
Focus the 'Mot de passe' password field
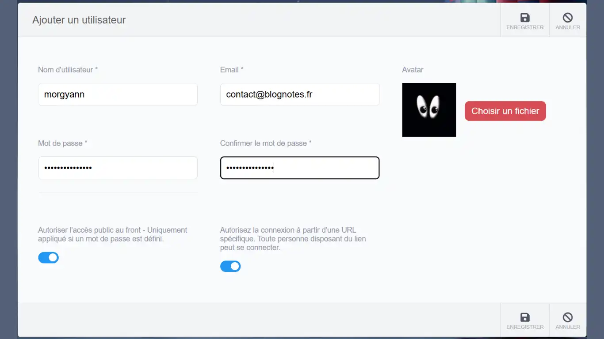click(118, 168)
